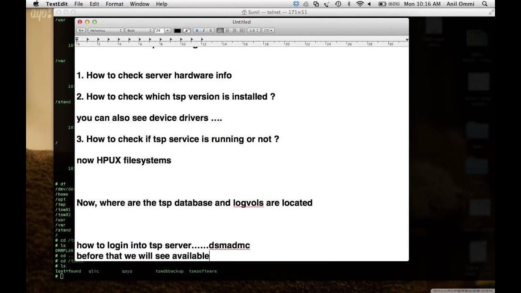Open the Apple menu
This screenshot has height=293, width=521.
[x=36, y=4]
